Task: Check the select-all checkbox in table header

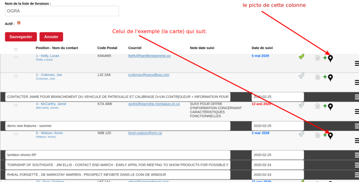Action: click(x=16, y=49)
